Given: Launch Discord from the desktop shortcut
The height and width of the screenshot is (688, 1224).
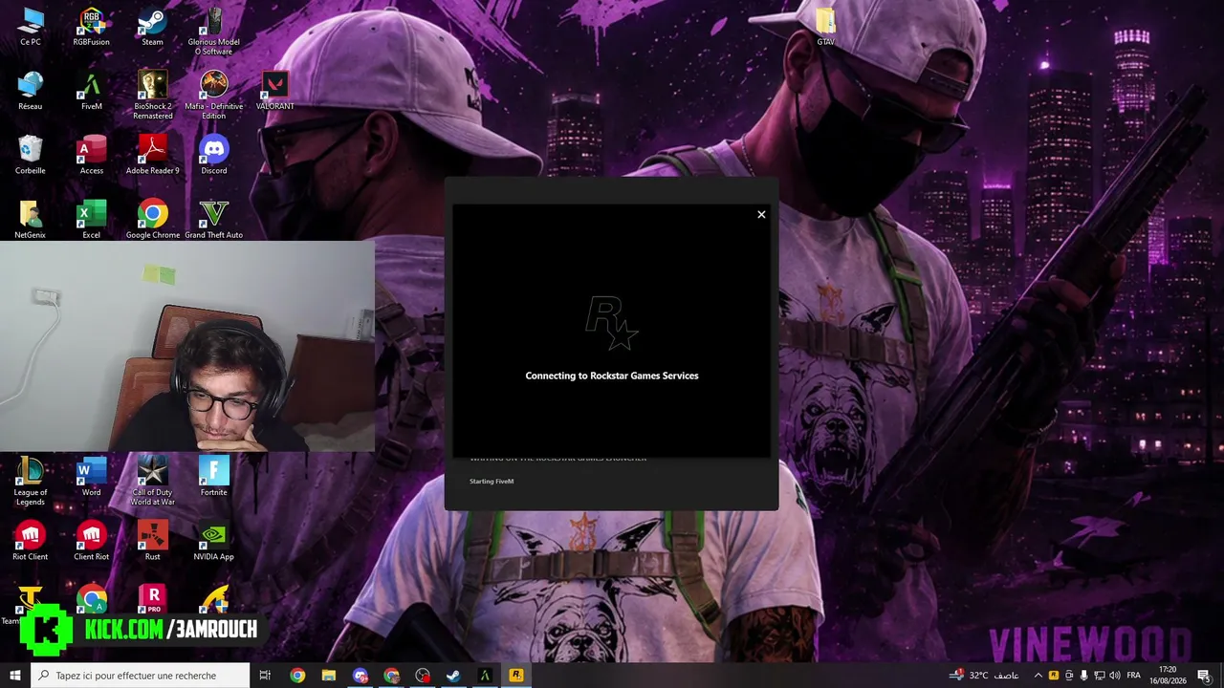Looking at the screenshot, I should pyautogui.click(x=214, y=155).
